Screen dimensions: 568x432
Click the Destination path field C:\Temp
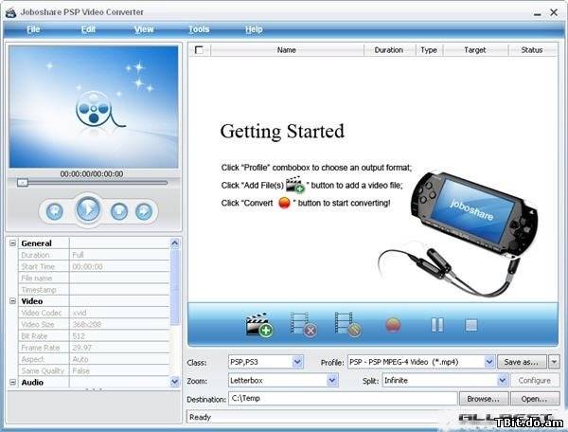pos(343,398)
